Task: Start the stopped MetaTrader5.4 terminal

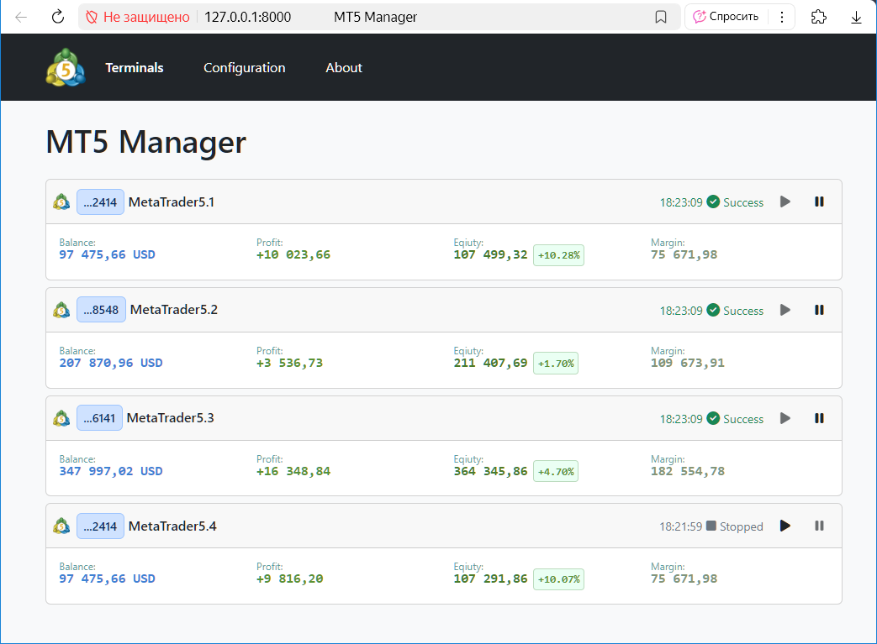Action: click(785, 526)
